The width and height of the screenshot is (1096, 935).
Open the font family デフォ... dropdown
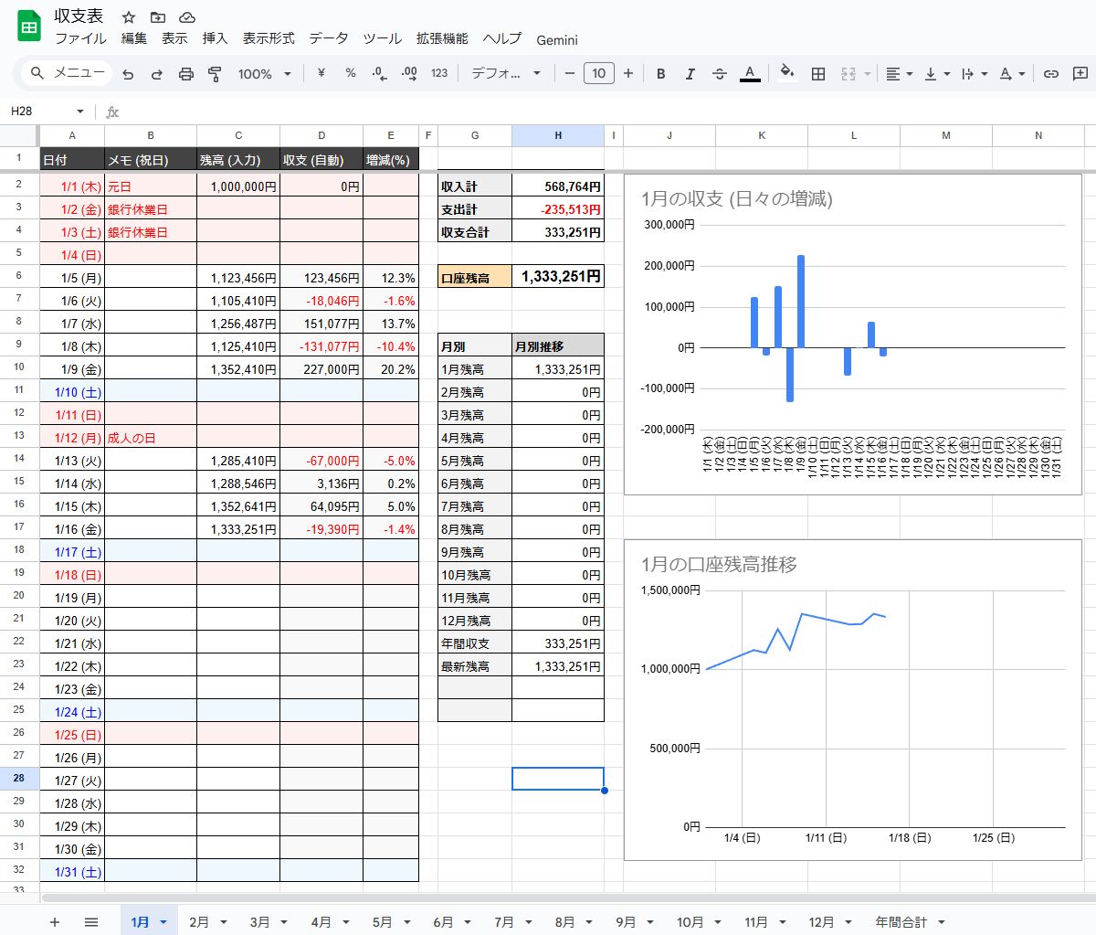506,73
